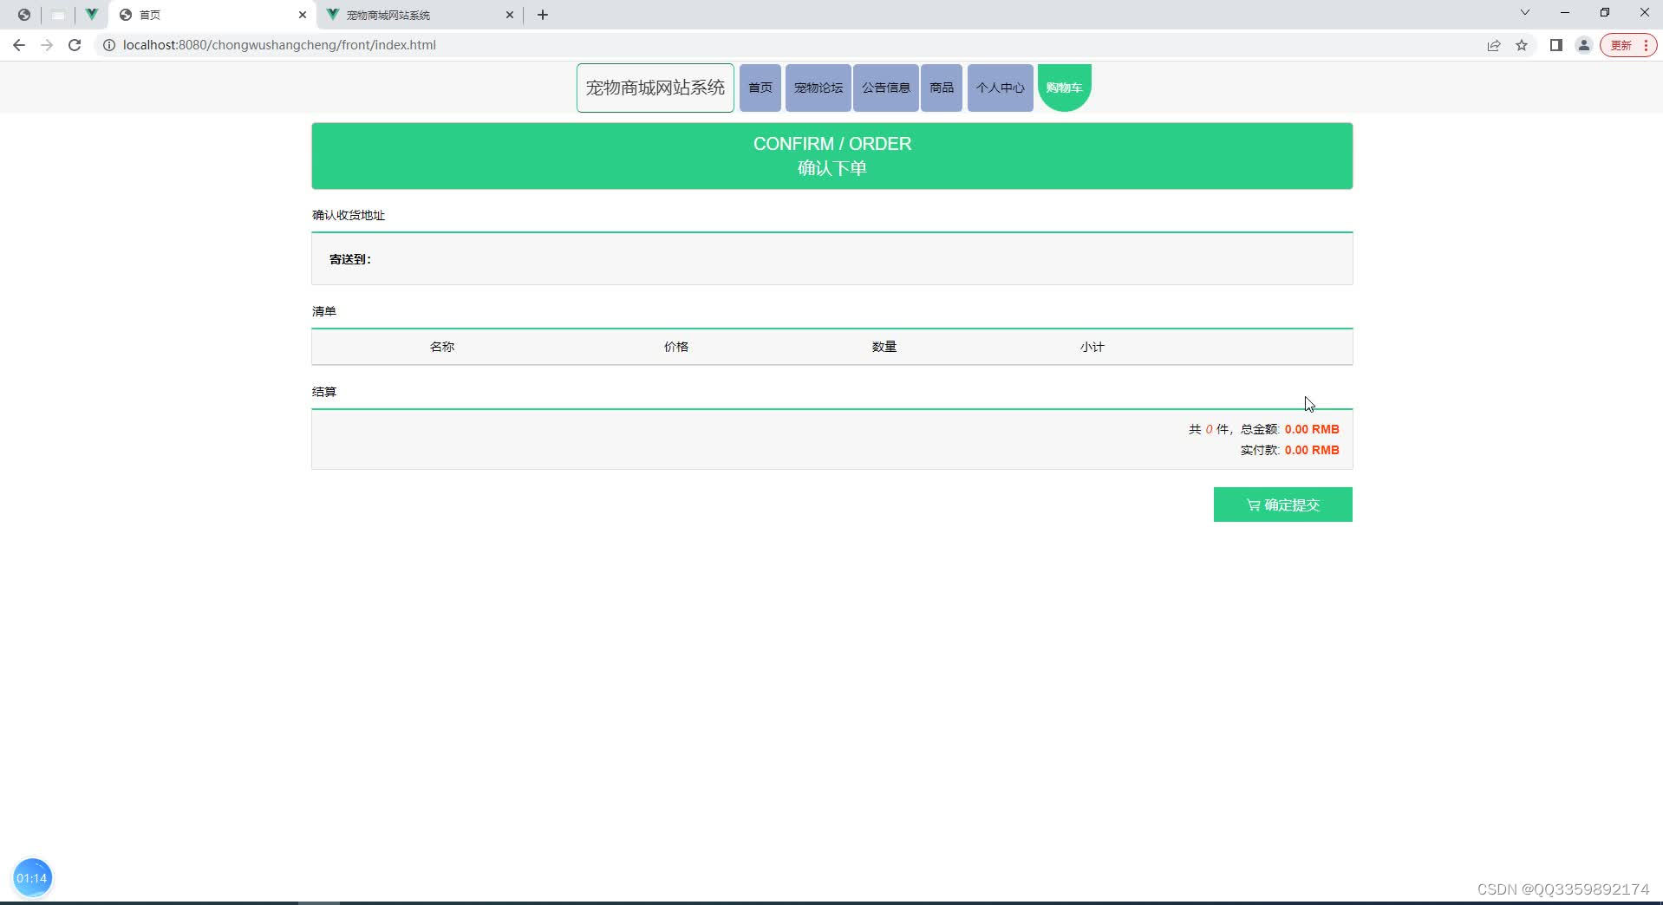Click the CONFIRM / ORDER banner heading

click(x=832, y=144)
